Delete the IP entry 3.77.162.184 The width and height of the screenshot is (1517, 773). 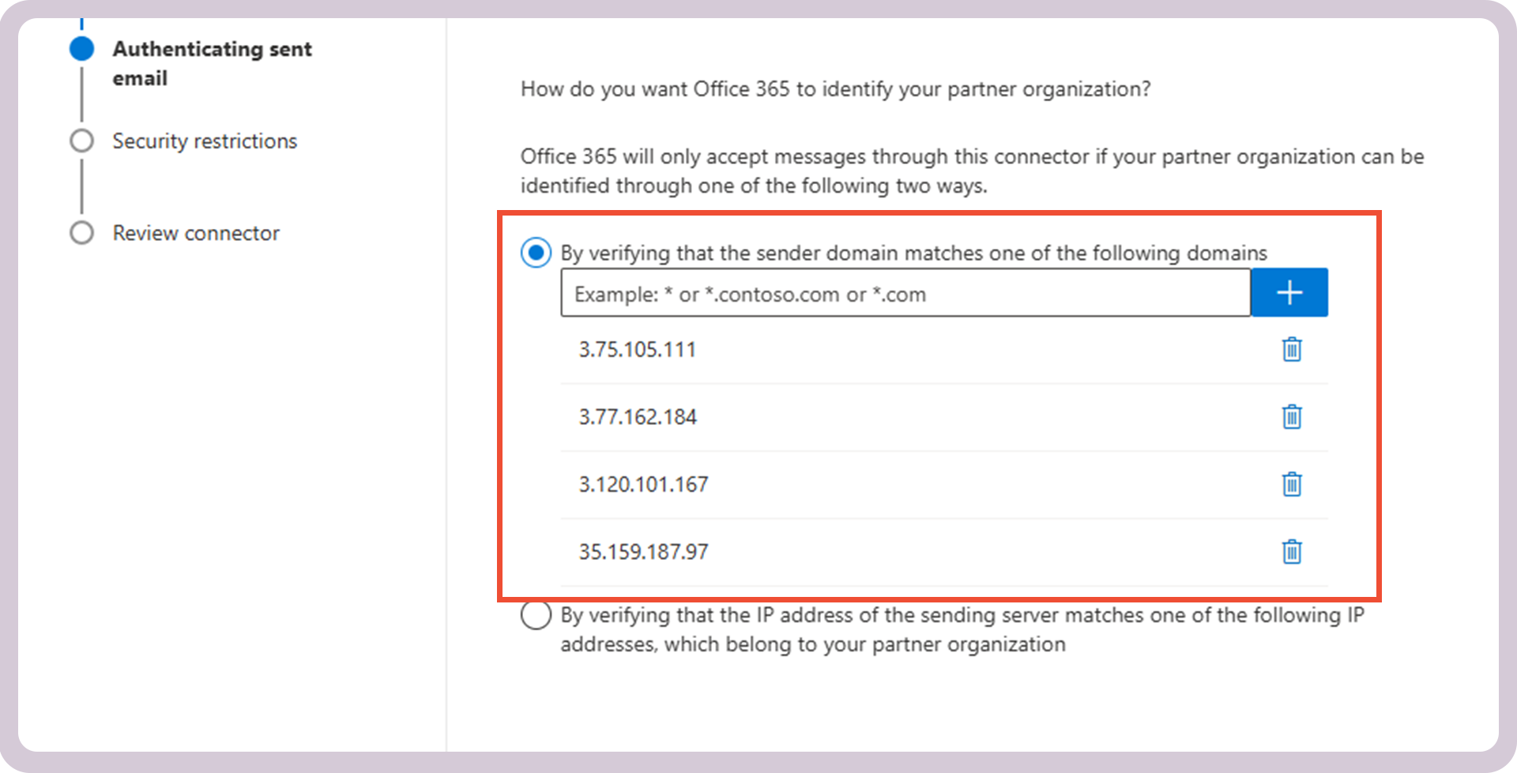[x=1291, y=418]
